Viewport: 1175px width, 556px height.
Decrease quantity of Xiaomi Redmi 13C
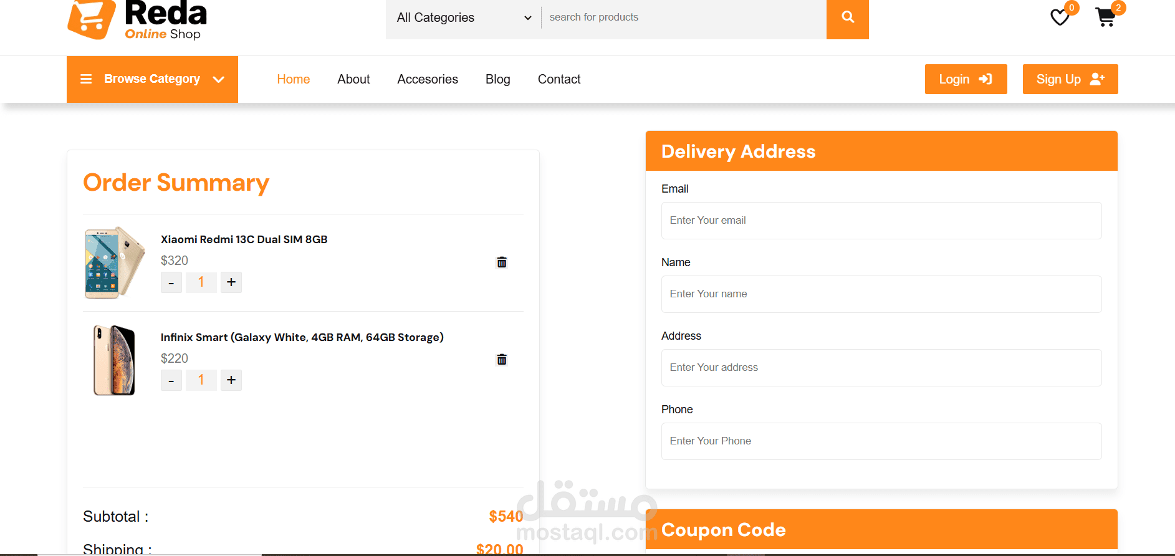171,282
